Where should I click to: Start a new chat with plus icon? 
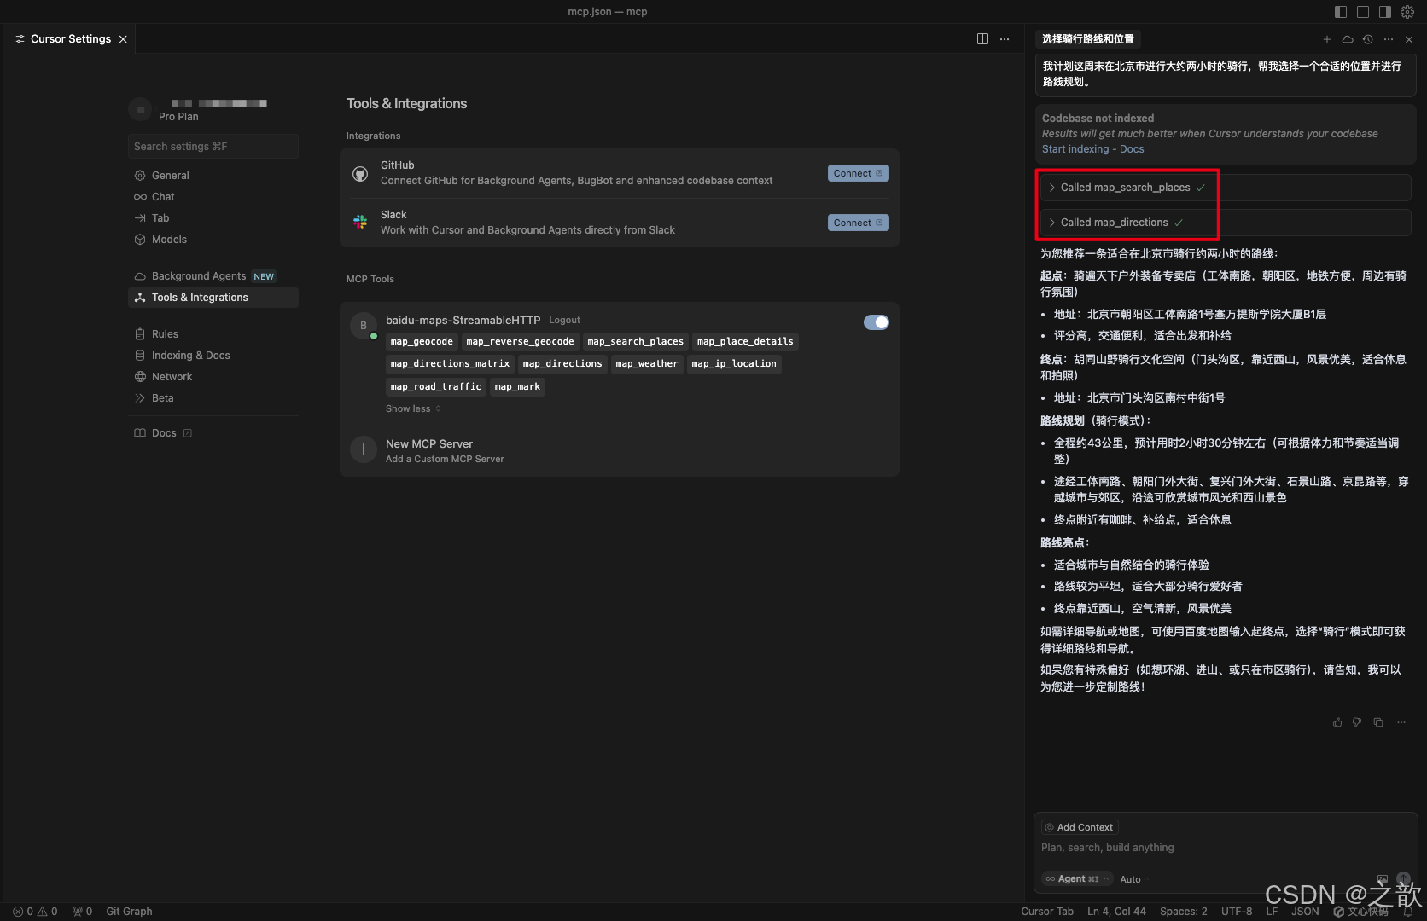click(x=1327, y=39)
